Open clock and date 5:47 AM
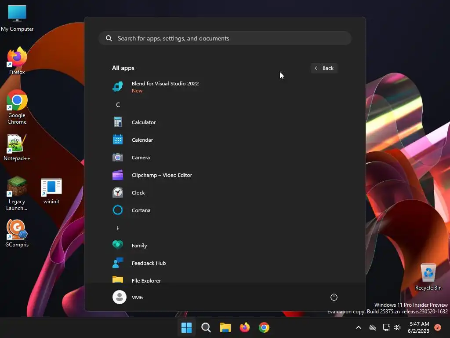Viewport: 450px width, 338px height. pos(419,327)
